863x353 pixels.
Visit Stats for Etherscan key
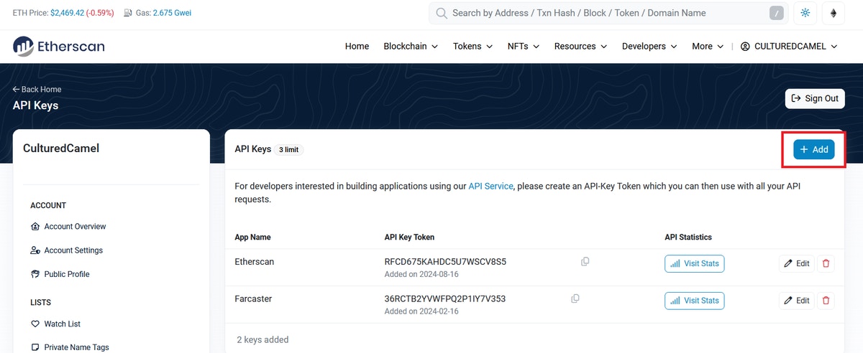(x=695, y=263)
